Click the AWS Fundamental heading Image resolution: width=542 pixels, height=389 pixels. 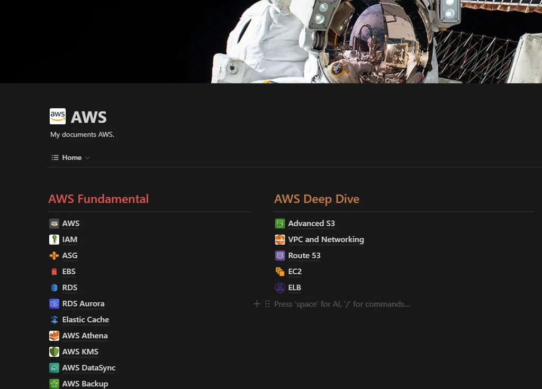click(98, 199)
